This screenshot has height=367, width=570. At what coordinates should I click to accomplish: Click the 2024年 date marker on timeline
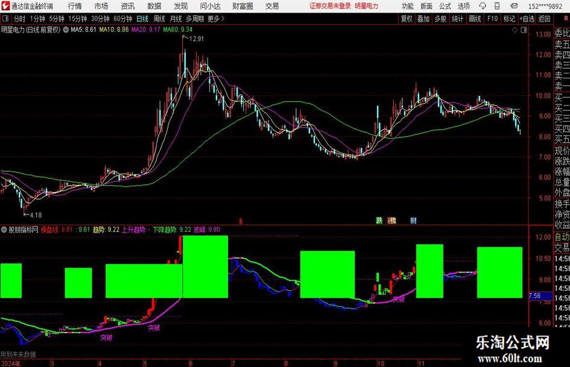click(x=10, y=363)
